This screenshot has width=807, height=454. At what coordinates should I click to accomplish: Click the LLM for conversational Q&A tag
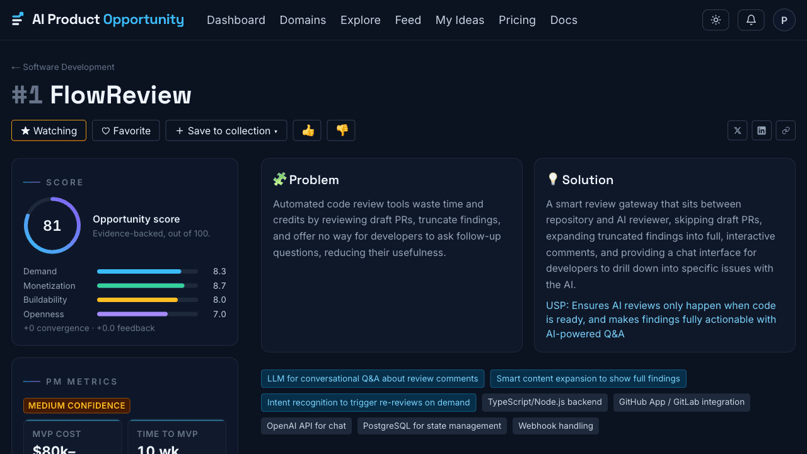373,378
